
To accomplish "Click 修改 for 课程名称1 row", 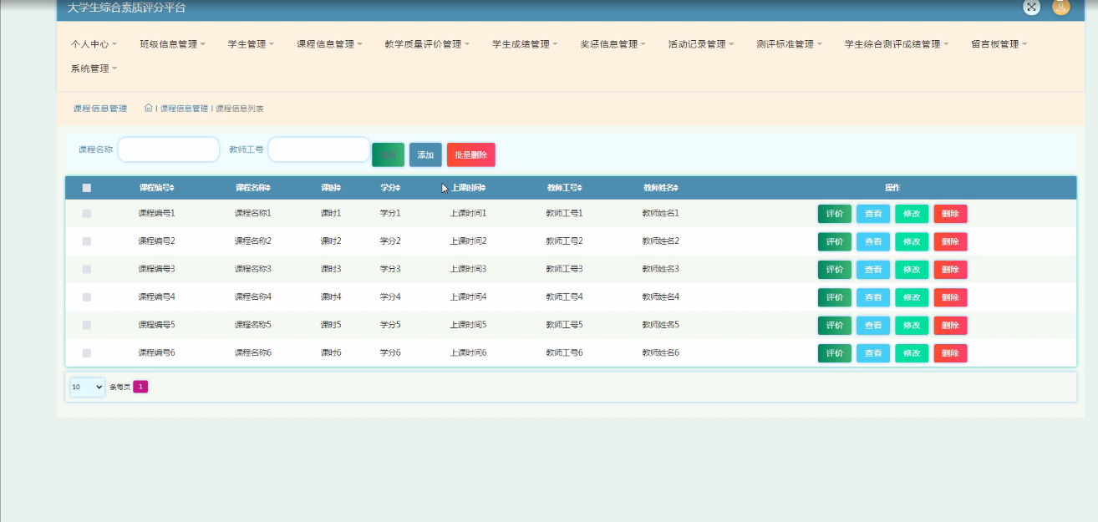I will pos(912,214).
